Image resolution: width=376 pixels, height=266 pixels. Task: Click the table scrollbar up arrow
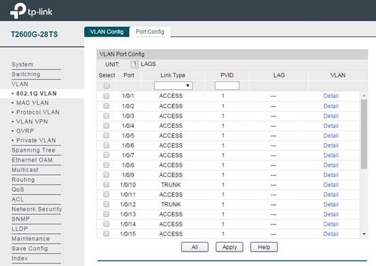click(364, 96)
